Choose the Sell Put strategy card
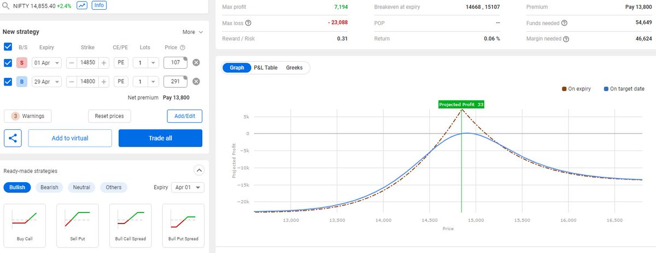This screenshot has width=656, height=253. click(78, 225)
